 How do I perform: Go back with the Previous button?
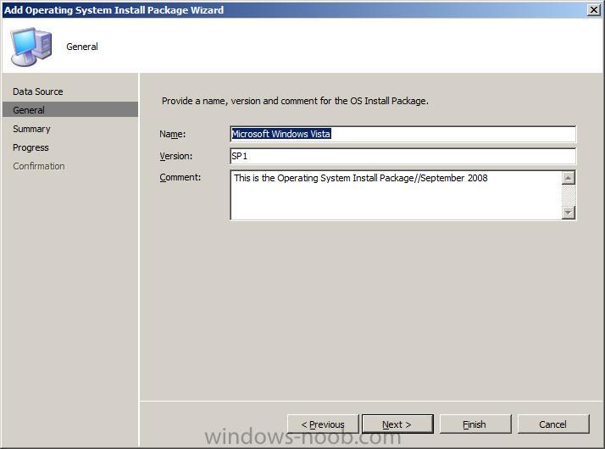pyautogui.click(x=323, y=424)
